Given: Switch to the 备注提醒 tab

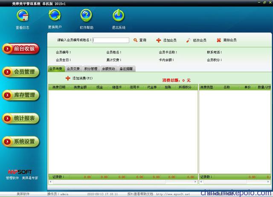Looking at the screenshot, I should coord(126,69).
